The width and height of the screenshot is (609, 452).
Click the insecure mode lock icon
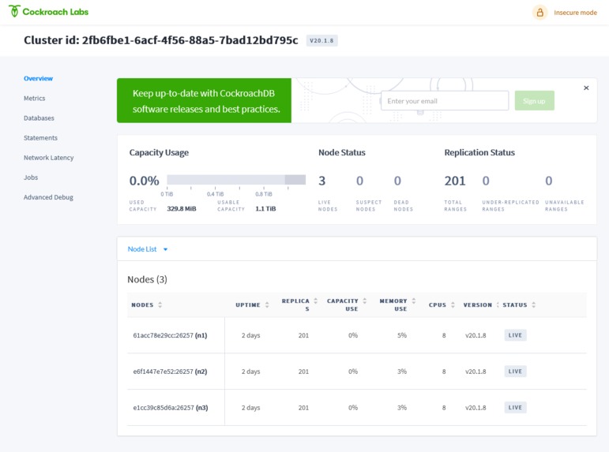click(x=539, y=13)
